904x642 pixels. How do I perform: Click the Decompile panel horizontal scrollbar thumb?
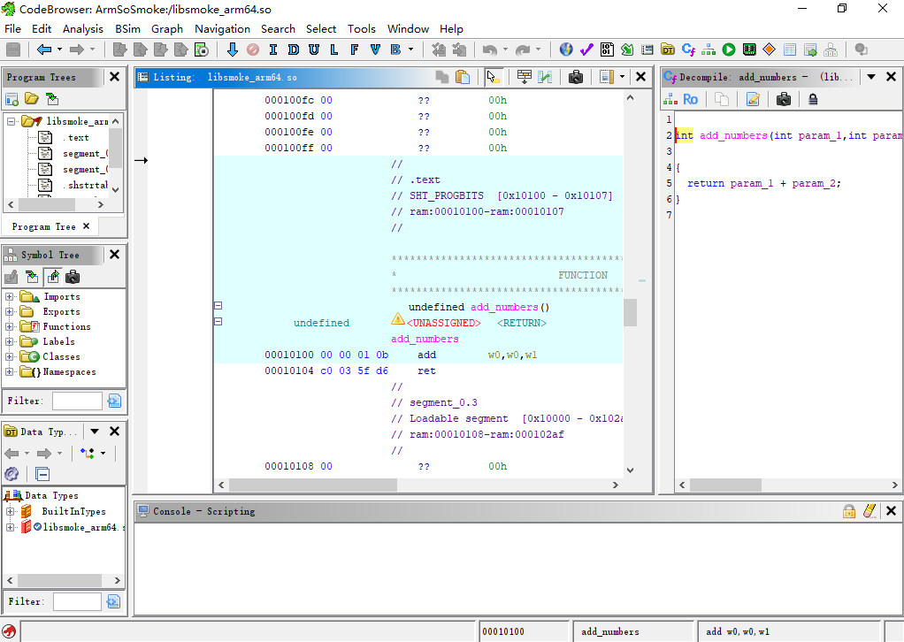725,485
